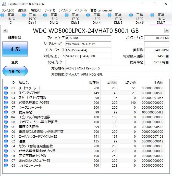Switch to Disk 2 tab

(x=54, y=19)
